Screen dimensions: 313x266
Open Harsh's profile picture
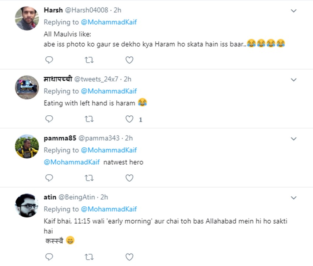(27, 19)
